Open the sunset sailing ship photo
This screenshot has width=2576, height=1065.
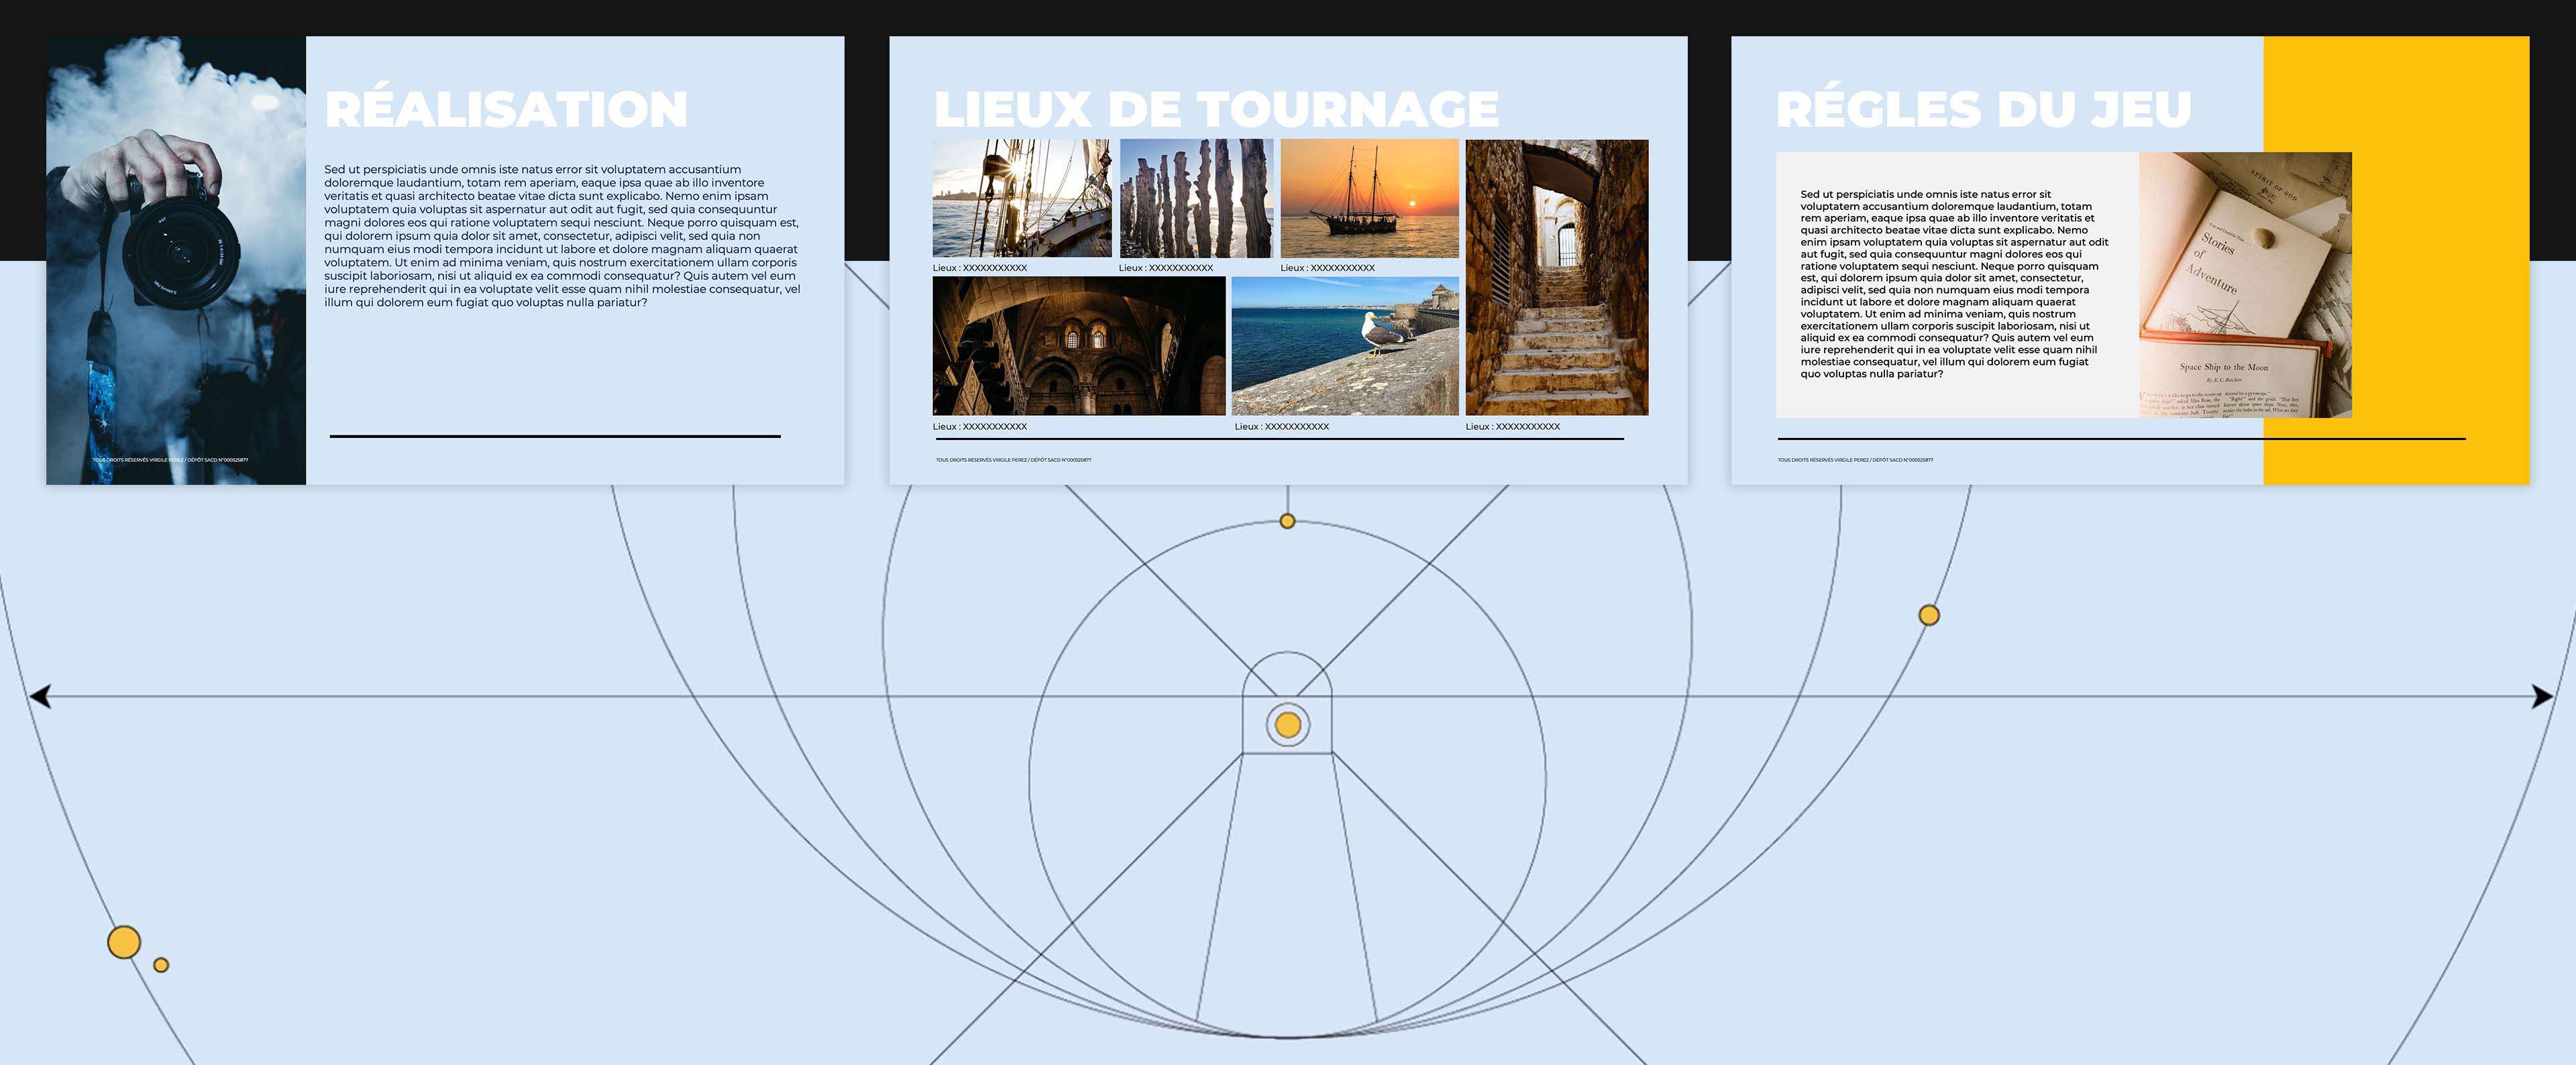(x=1369, y=198)
